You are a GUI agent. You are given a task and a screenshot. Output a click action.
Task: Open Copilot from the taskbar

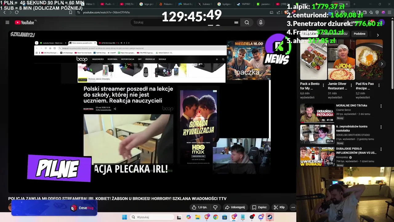(x=188, y=217)
